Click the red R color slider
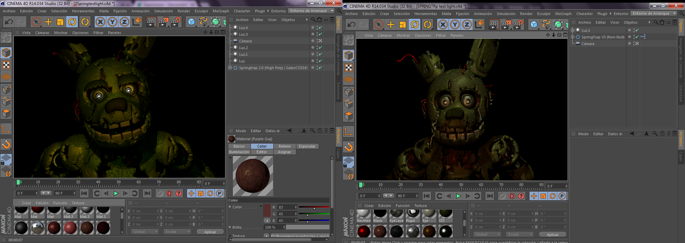 click(314, 207)
